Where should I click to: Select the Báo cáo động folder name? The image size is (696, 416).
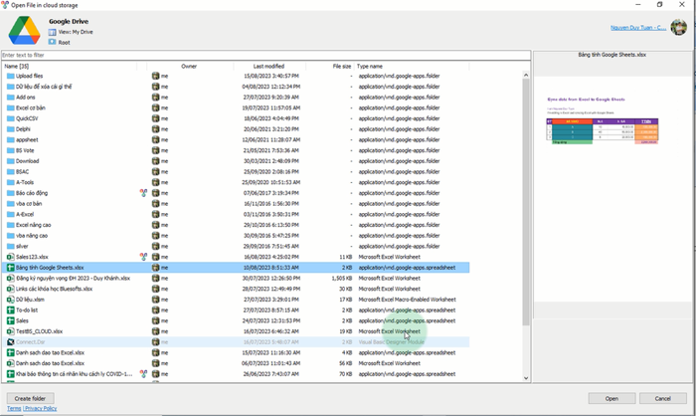coord(32,193)
